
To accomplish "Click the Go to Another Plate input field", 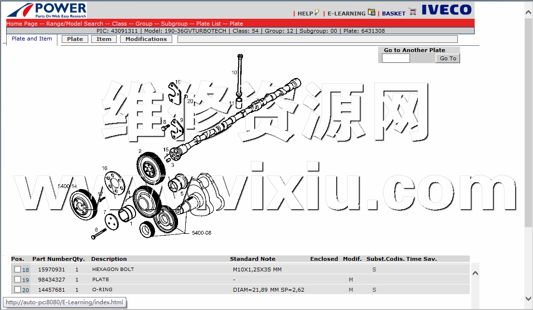I will click(x=396, y=58).
